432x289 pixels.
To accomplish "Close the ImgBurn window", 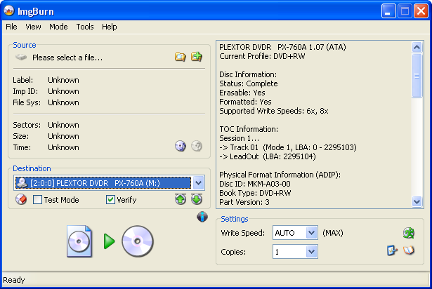I will coord(421,11).
